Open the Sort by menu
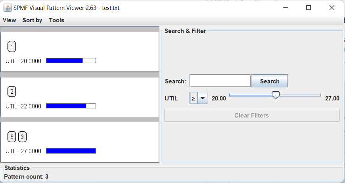 coord(32,20)
